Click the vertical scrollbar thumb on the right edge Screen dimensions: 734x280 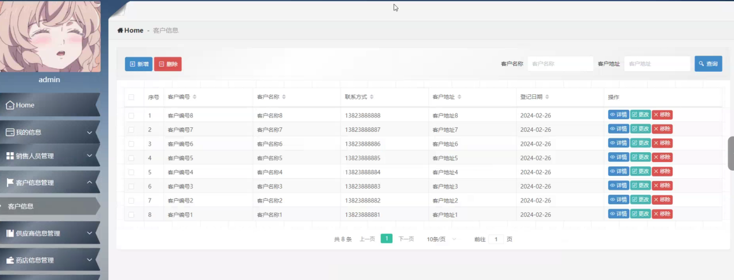pyautogui.click(x=731, y=153)
